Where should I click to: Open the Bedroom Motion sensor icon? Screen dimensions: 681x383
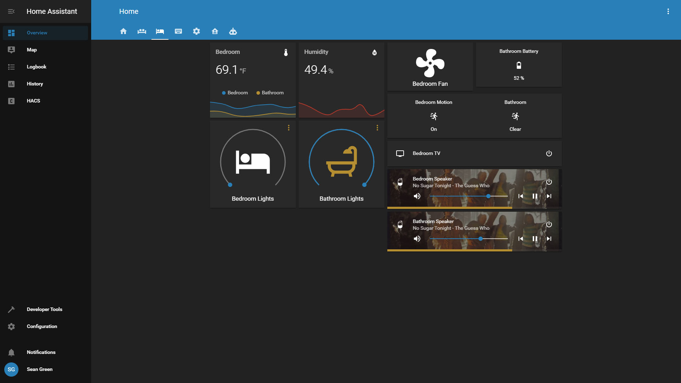pos(434,116)
